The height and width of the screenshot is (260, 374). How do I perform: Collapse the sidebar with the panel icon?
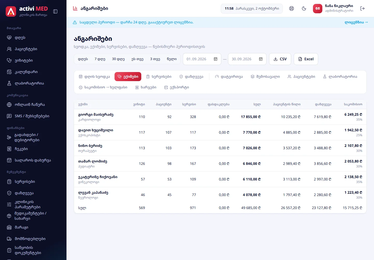click(x=55, y=11)
